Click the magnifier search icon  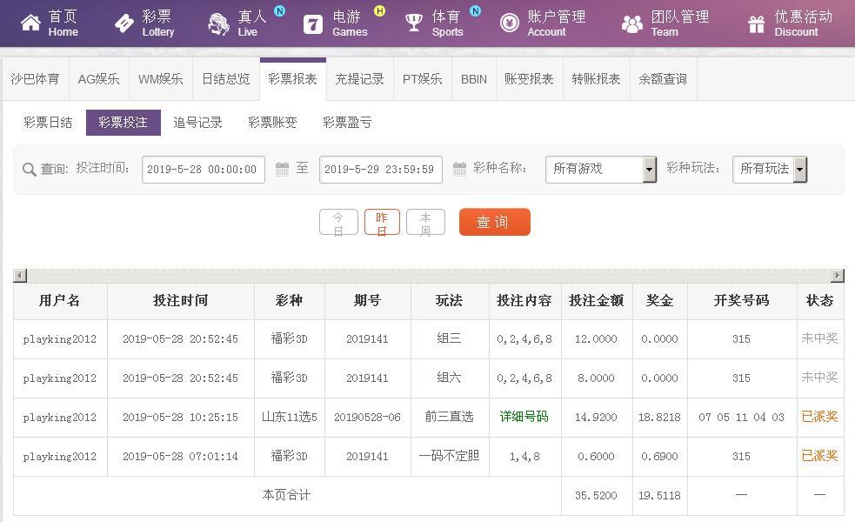point(29,170)
